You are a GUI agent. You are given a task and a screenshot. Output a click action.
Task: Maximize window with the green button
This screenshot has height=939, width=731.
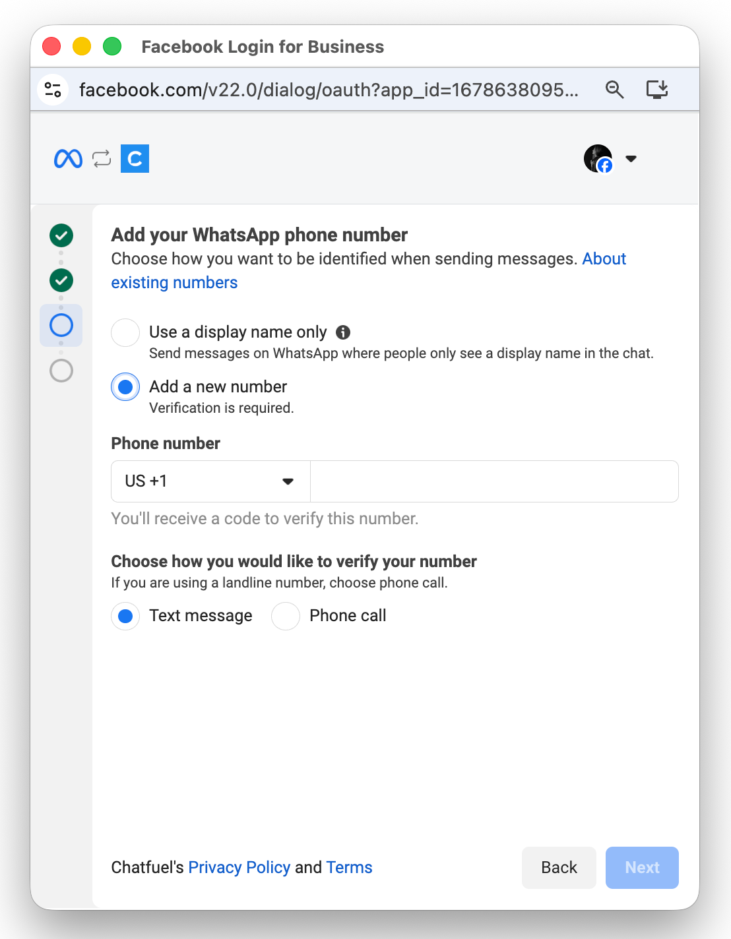(112, 46)
